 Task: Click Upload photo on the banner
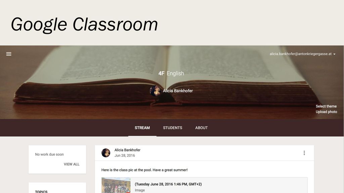[326, 112]
